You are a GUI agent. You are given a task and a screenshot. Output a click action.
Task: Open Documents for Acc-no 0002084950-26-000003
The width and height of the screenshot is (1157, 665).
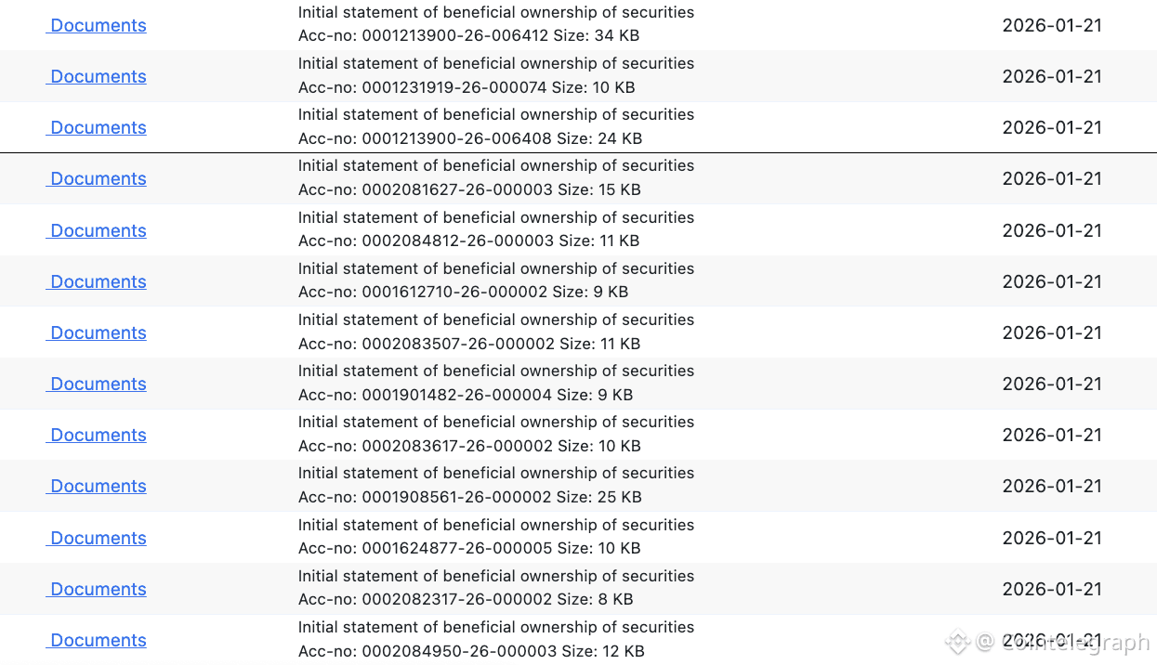98,640
